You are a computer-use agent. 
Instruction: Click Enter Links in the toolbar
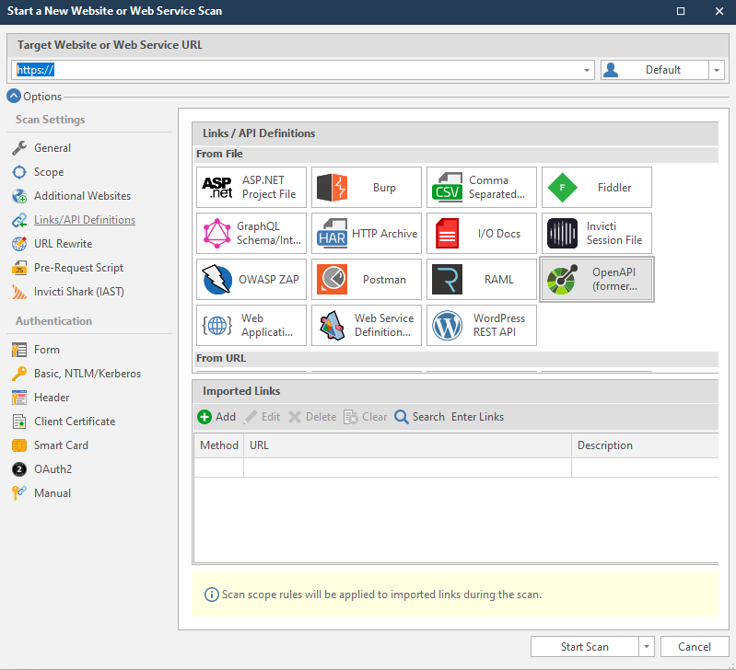tap(477, 416)
